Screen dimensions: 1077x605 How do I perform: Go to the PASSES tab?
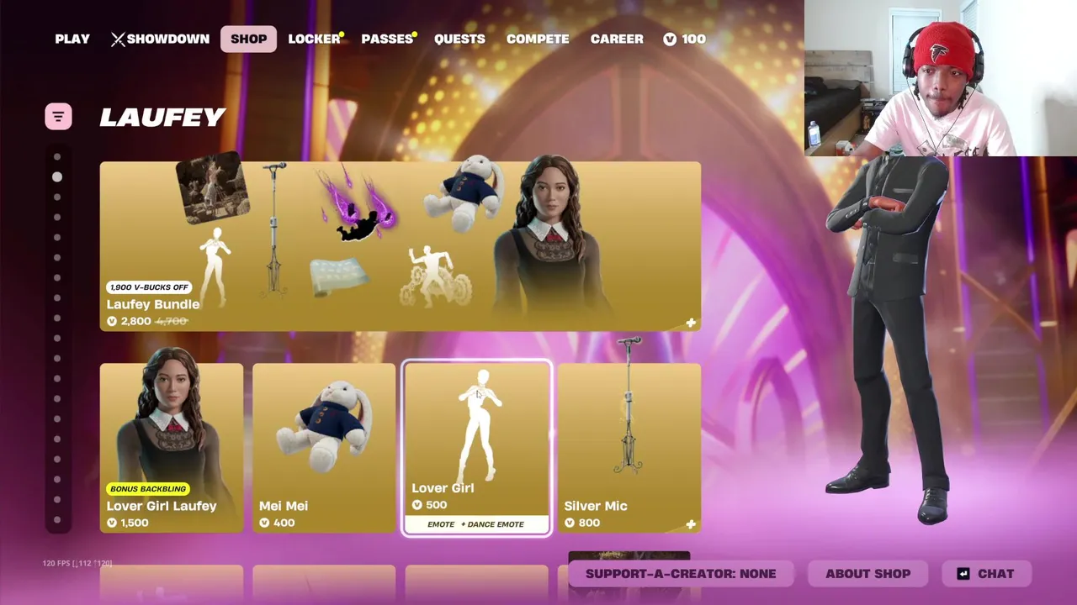387,39
